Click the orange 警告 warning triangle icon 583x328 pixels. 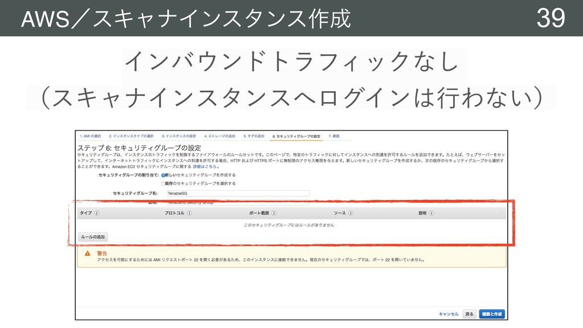[x=87, y=253]
